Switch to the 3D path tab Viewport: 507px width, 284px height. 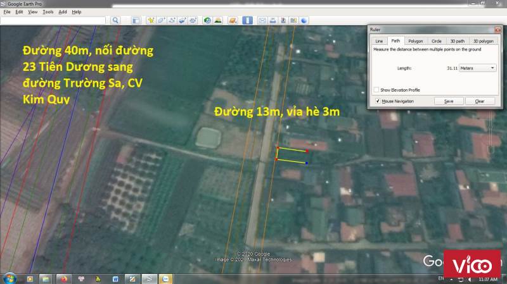click(457, 41)
